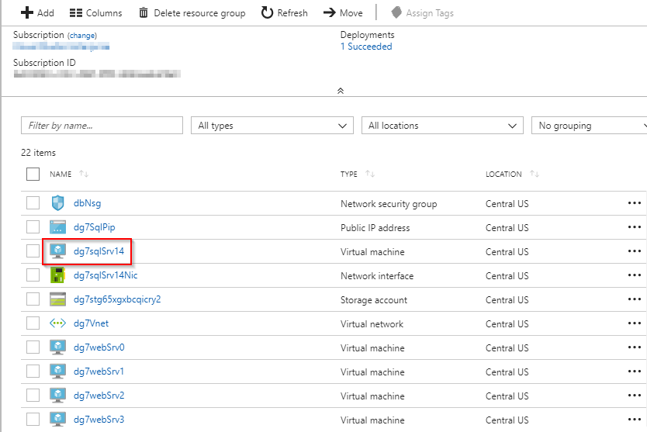Sort by NAME column arrows
Image resolution: width=647 pixels, height=432 pixels.
coord(84,175)
